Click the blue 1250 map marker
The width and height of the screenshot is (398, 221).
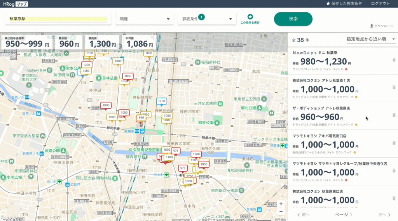point(161,101)
